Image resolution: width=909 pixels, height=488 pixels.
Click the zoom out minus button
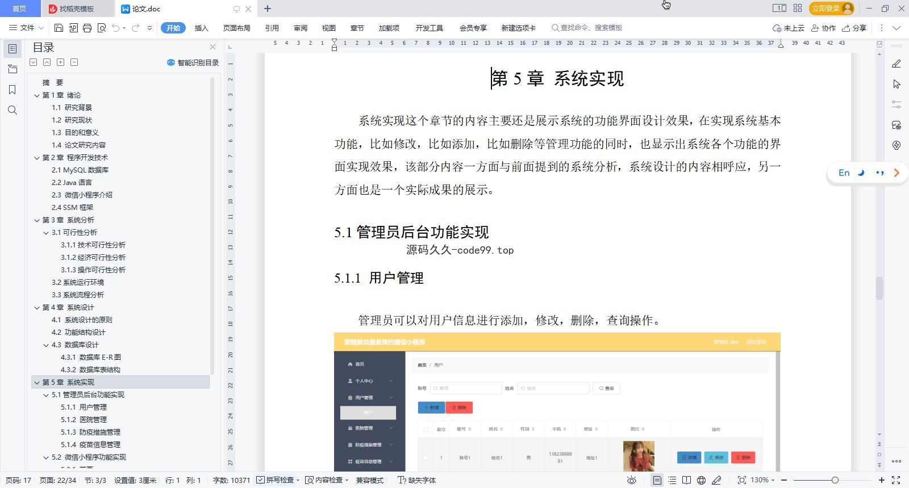(784, 480)
